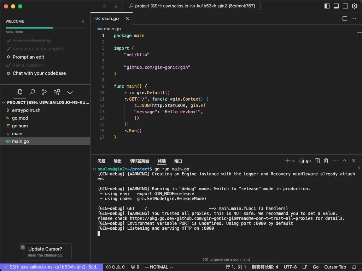The height and width of the screenshot is (271, 362).
Task: Open 'Read the changelog' link
Action: [45, 255]
